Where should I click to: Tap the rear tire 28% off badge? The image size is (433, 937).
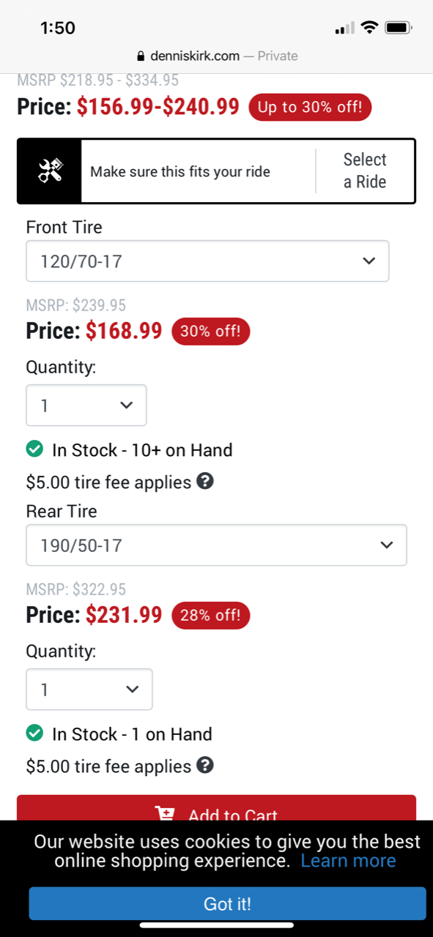[210, 615]
